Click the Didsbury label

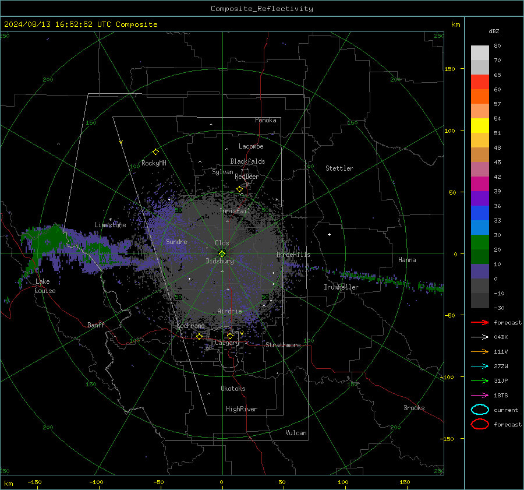point(219,261)
